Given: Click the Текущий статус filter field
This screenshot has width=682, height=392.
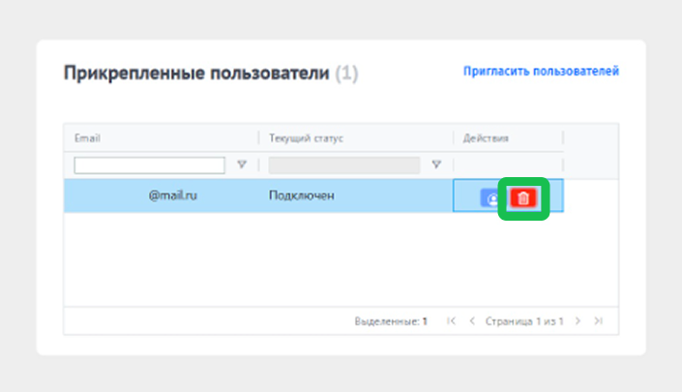Looking at the screenshot, I should point(344,166).
